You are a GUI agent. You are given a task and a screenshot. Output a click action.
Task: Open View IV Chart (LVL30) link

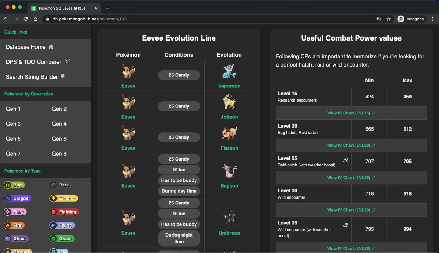(x=351, y=210)
